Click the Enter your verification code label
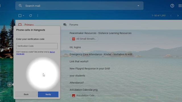This screenshot has height=102, width=182. coord(30,39)
